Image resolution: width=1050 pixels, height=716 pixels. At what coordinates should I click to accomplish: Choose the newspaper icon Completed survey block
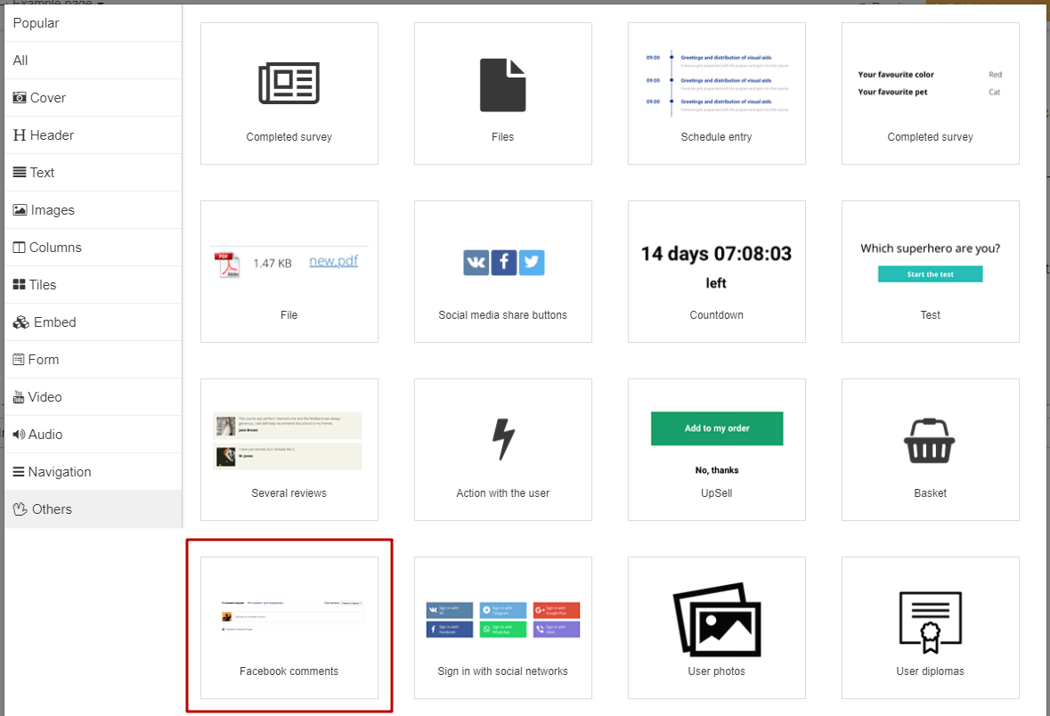click(x=289, y=94)
